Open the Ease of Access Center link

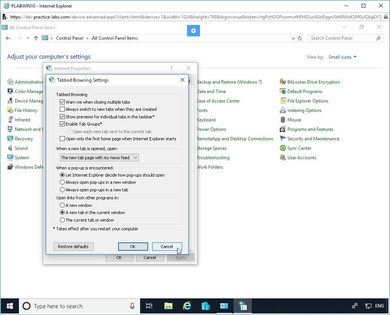pyautogui.click(x=218, y=101)
